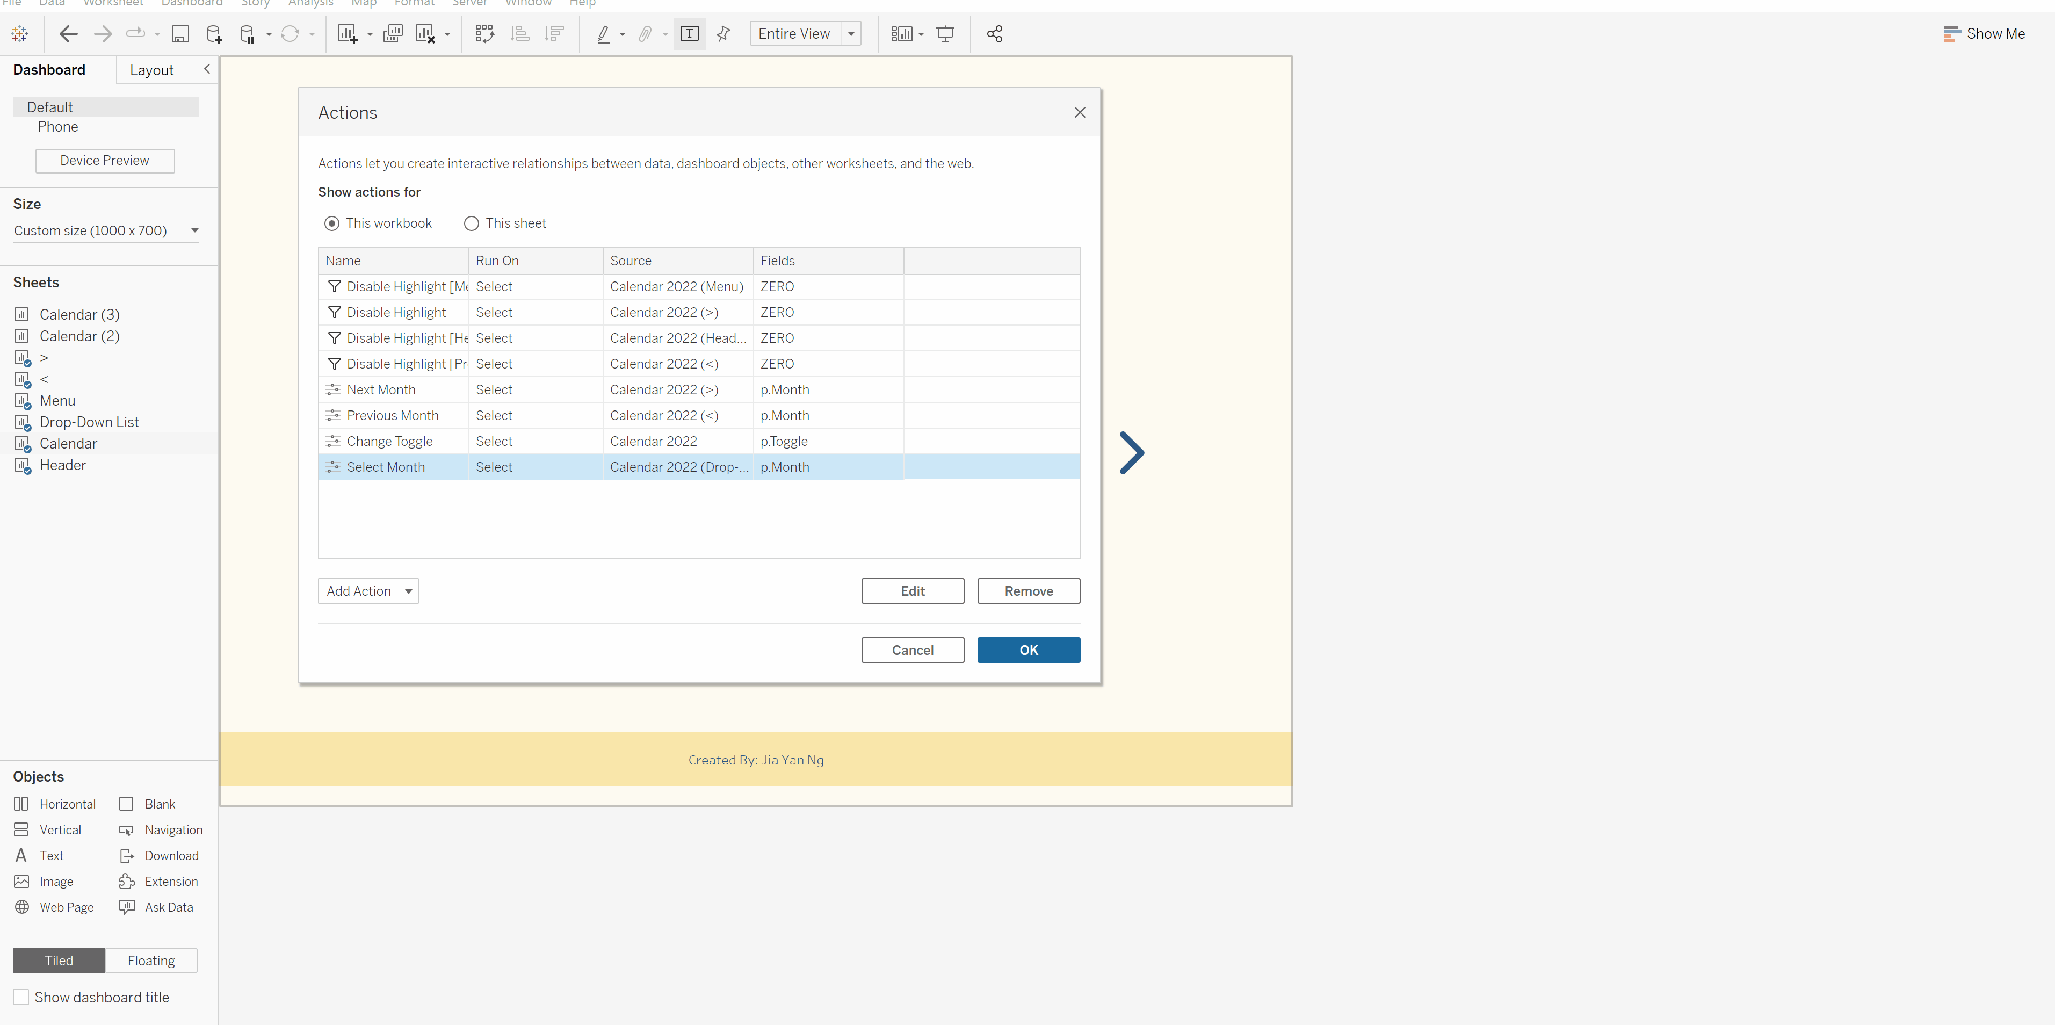Screen dimensions: 2055x1025
Task: Click the undo back arrow icon
Action: 69,33
